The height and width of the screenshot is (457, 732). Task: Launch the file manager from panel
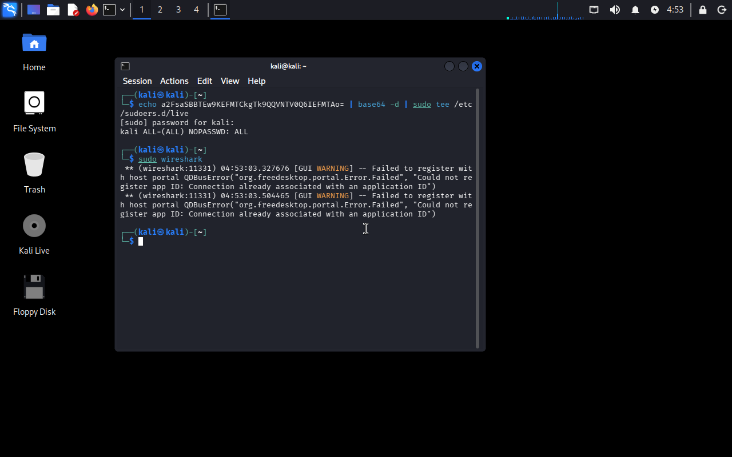tap(53, 10)
